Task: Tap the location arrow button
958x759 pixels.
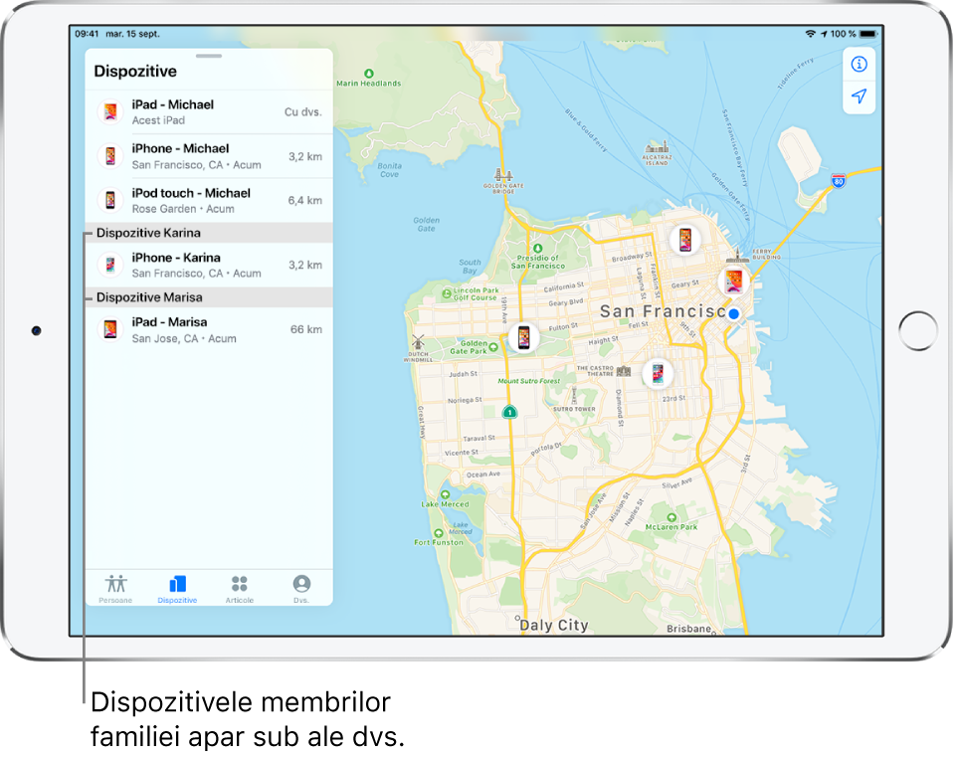Action: (859, 96)
